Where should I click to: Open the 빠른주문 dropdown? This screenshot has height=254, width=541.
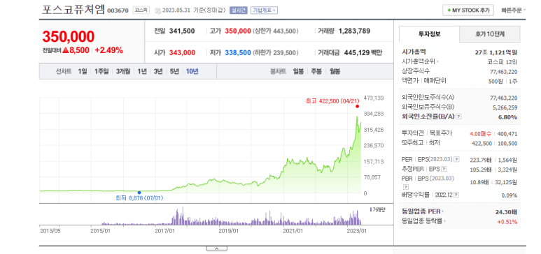point(514,10)
